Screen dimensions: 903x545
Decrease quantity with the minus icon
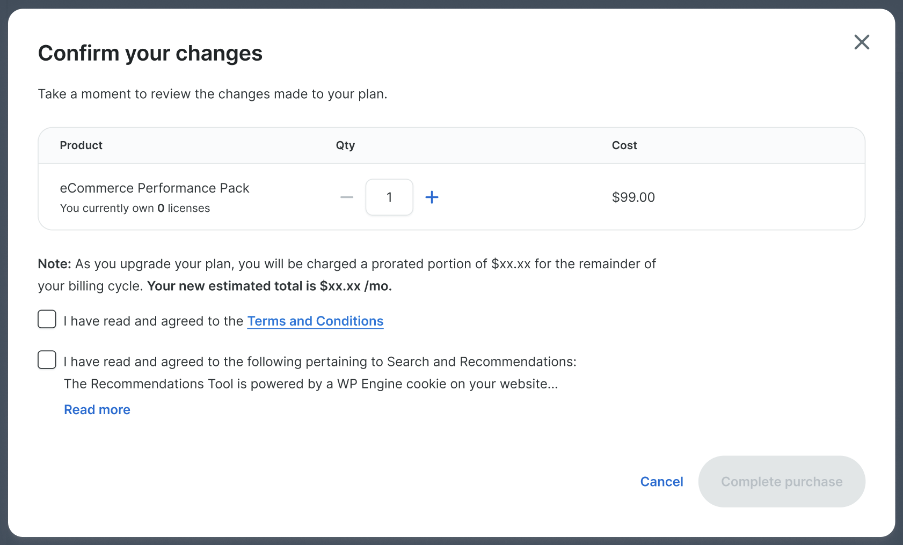point(347,197)
